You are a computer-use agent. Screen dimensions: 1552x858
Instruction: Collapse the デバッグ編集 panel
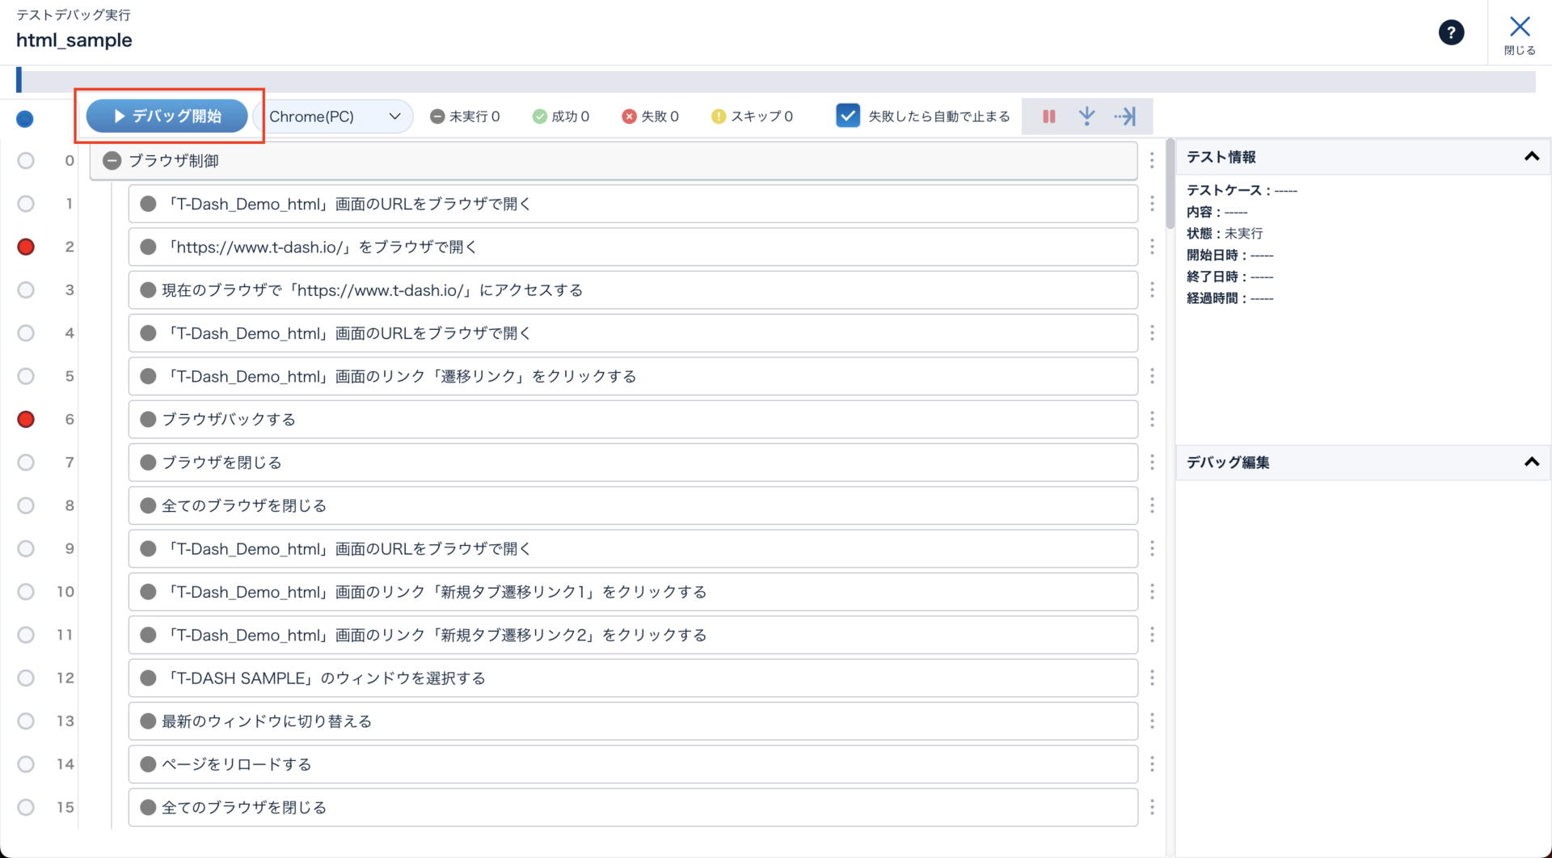pyautogui.click(x=1531, y=463)
